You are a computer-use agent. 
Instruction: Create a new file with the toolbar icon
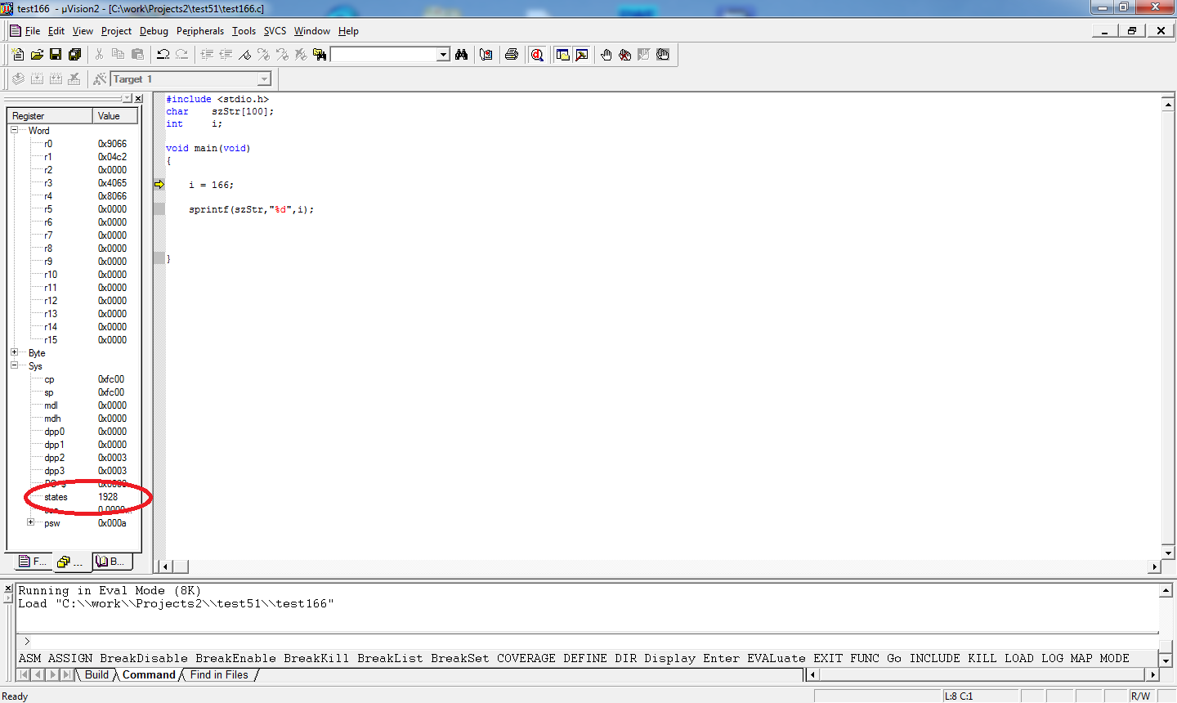pyautogui.click(x=18, y=55)
